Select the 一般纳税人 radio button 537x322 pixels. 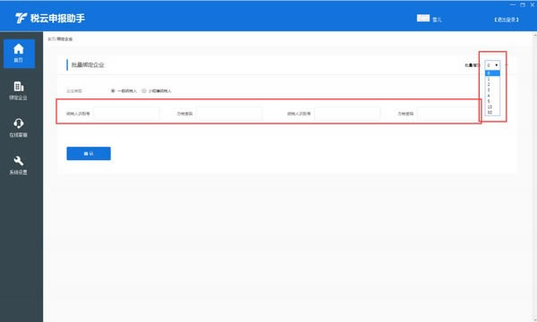(113, 91)
